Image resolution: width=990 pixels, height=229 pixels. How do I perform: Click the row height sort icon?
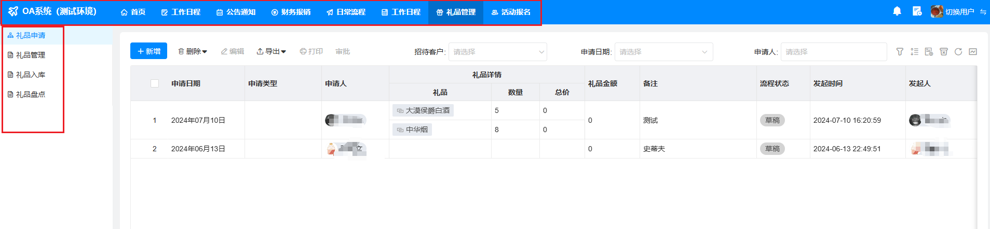pos(914,52)
